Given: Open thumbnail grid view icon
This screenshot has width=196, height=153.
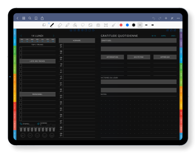Looking at the screenshot, I should [24, 18].
